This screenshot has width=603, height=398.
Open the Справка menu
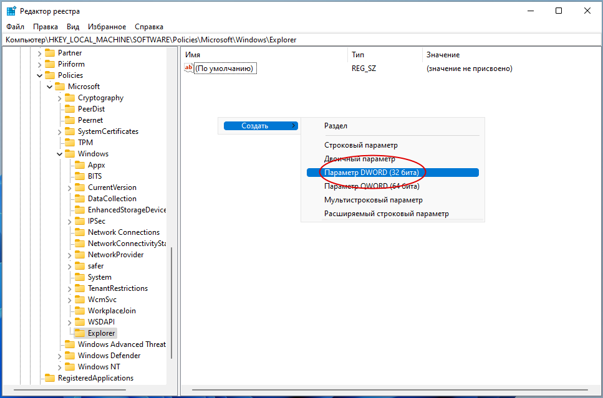tap(149, 27)
